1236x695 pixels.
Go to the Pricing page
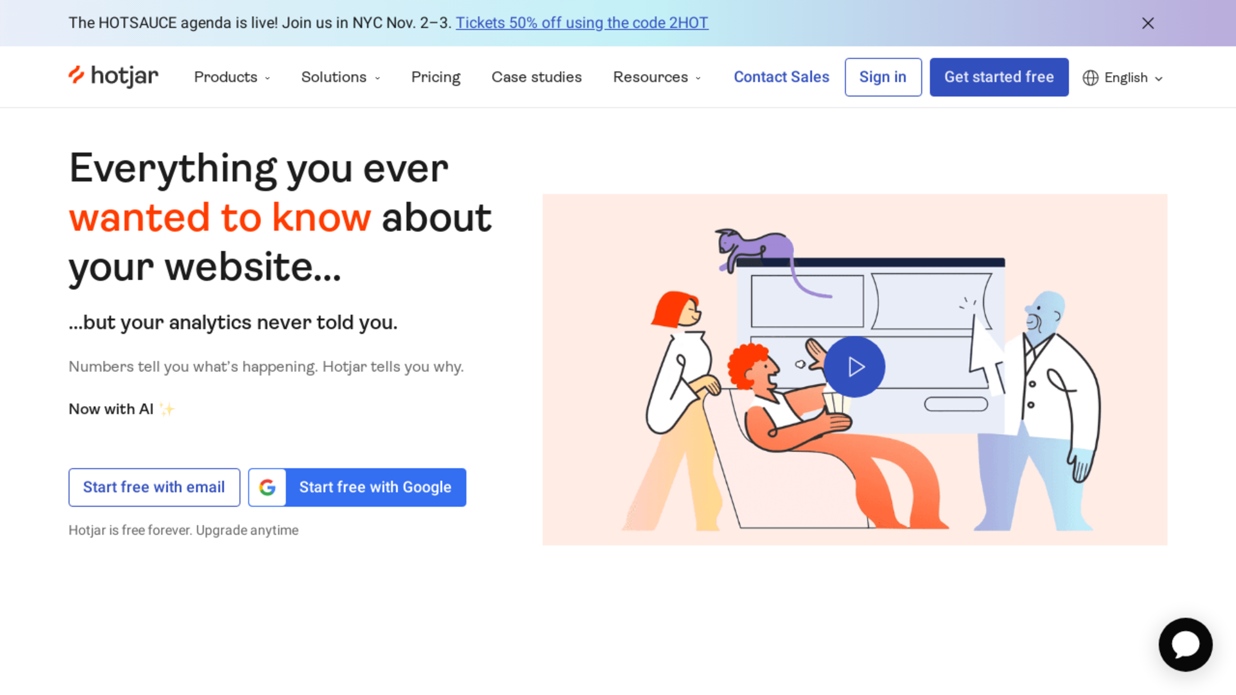pos(436,77)
